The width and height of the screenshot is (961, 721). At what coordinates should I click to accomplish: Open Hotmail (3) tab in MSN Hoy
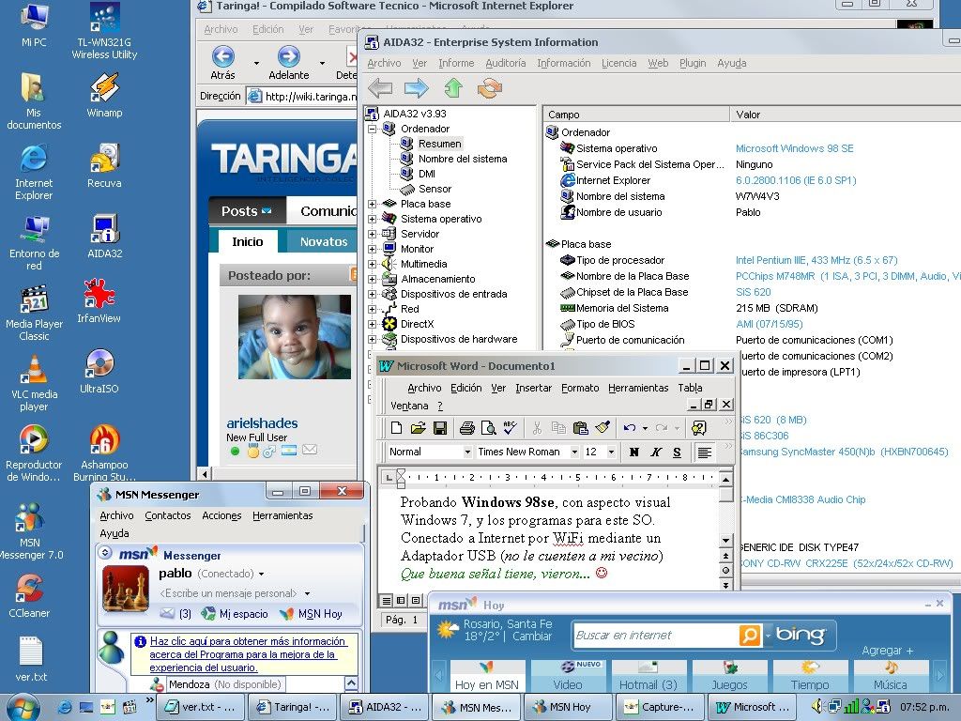[648, 676]
